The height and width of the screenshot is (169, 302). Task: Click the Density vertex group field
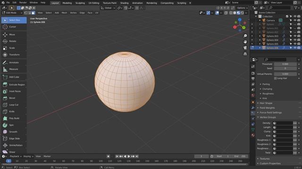(283, 123)
